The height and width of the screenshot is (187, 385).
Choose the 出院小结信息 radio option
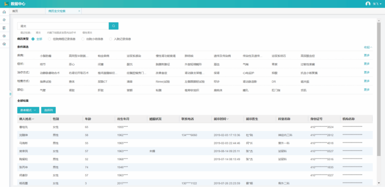click(x=83, y=39)
